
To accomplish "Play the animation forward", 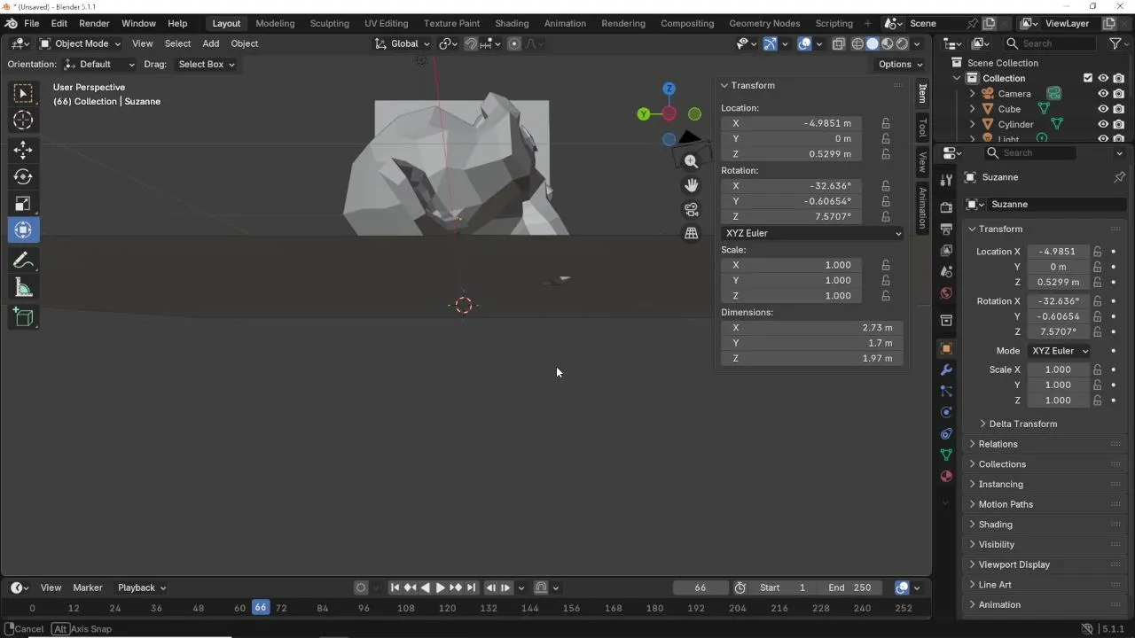I will [x=441, y=587].
